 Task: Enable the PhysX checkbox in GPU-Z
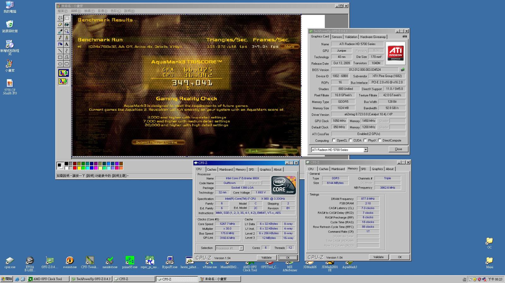(x=365, y=140)
